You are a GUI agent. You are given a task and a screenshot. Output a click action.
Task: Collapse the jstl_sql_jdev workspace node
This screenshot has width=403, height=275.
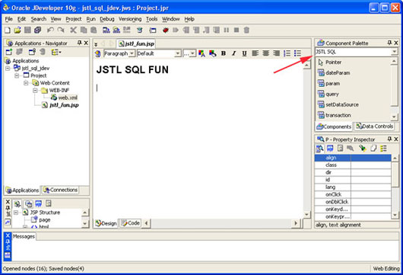click(x=8, y=69)
